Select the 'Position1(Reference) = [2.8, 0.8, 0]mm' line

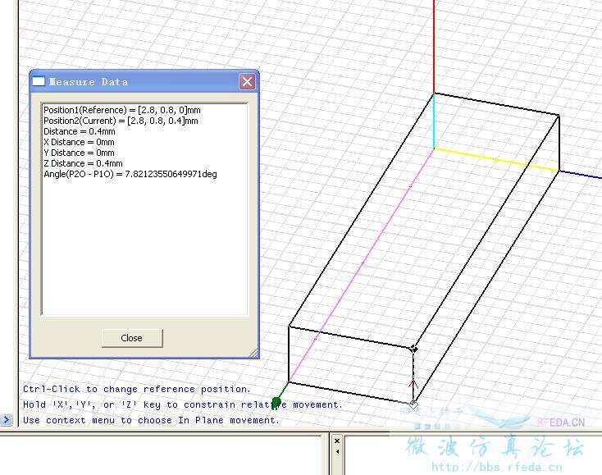pos(122,110)
